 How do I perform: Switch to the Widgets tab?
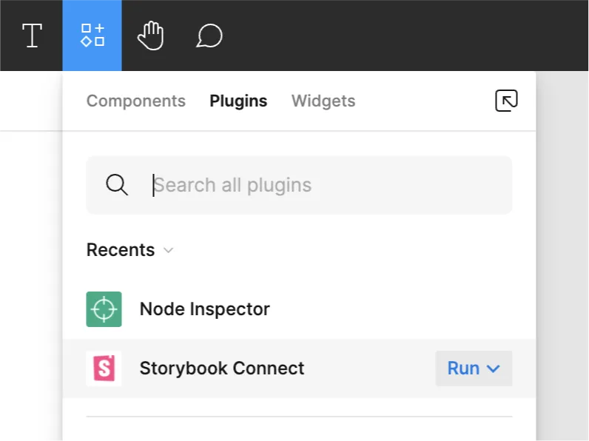pos(323,101)
